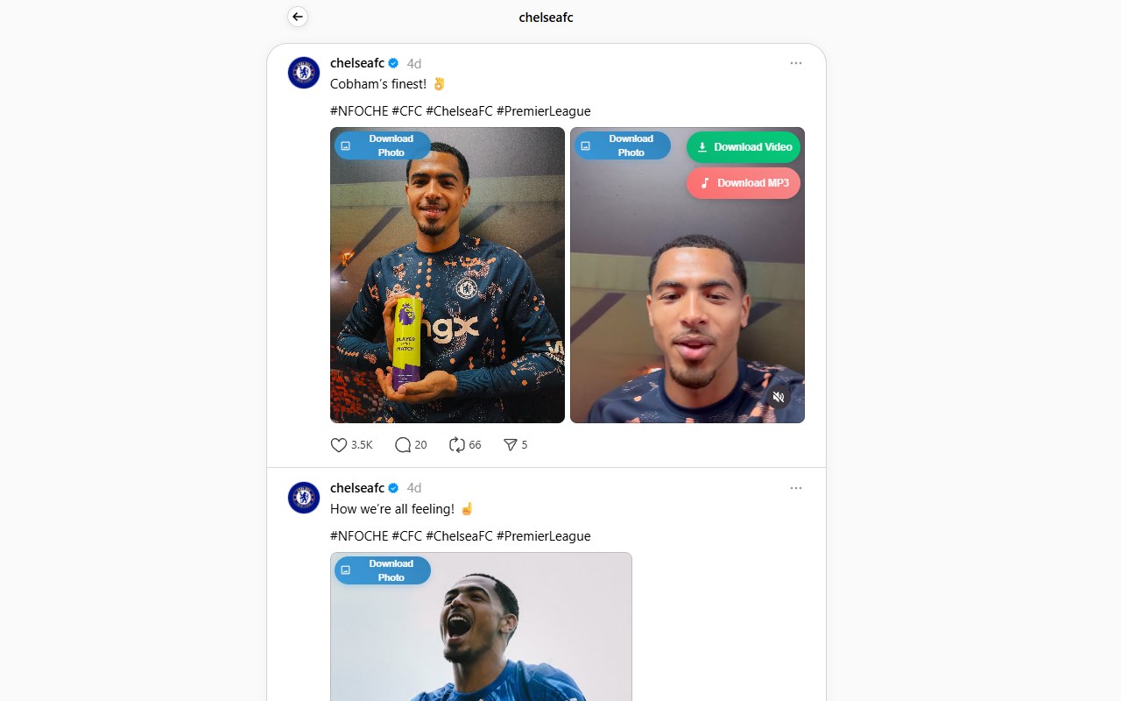Open the celebrating player photo thumbnail

[x=481, y=640]
